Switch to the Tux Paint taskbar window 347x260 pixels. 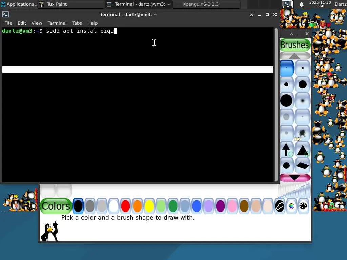[x=71, y=4]
